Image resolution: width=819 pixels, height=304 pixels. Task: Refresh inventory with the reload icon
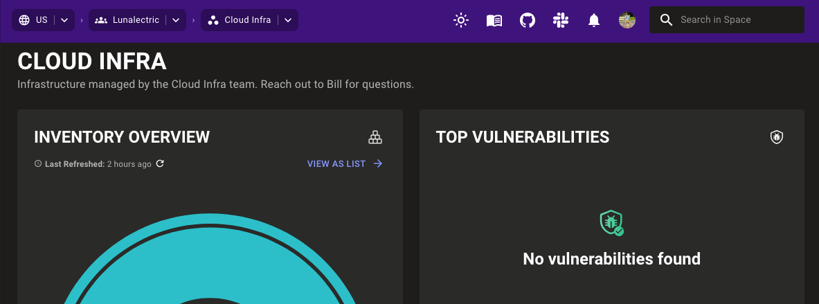tap(160, 164)
